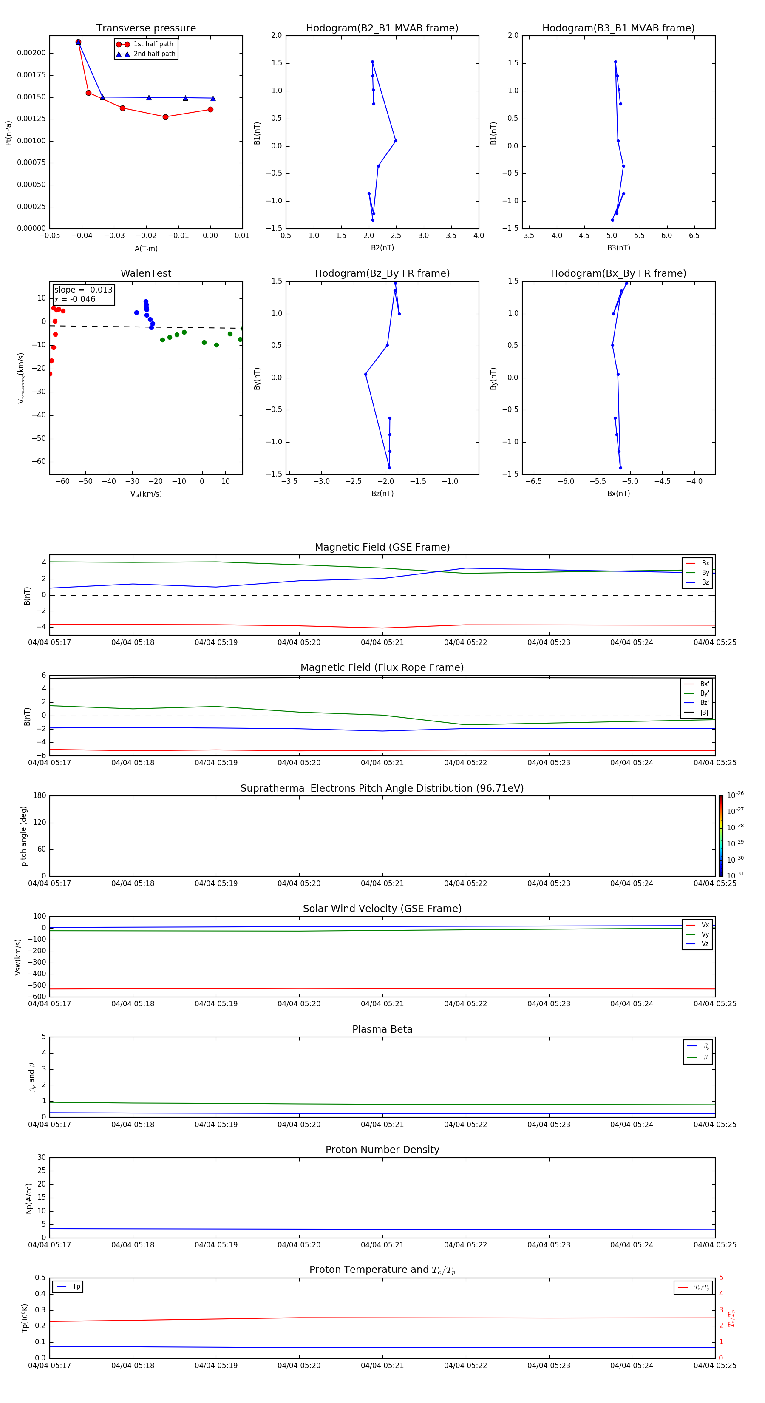
Task: Click the 'Vsw(km/s)' axis label
Action: point(18,957)
